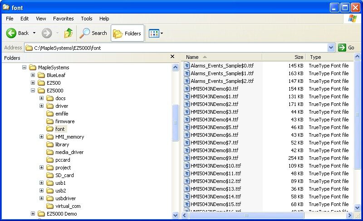Select the firmware folder in tree
The image size is (363, 221).
coord(60,121)
